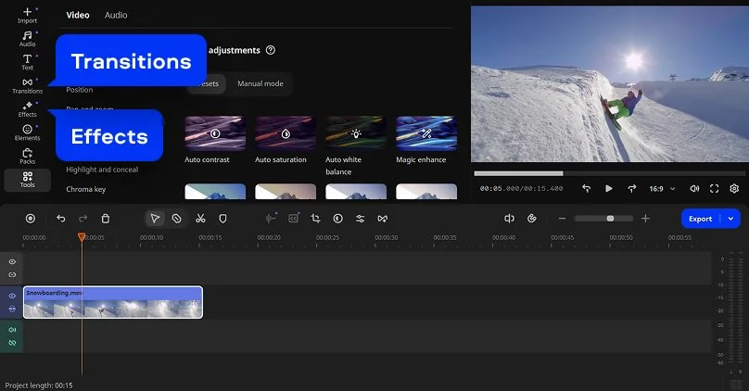Viewport: 749px width, 391px height.
Task: Open the Elements panel in the sidebar
Action: 27,132
